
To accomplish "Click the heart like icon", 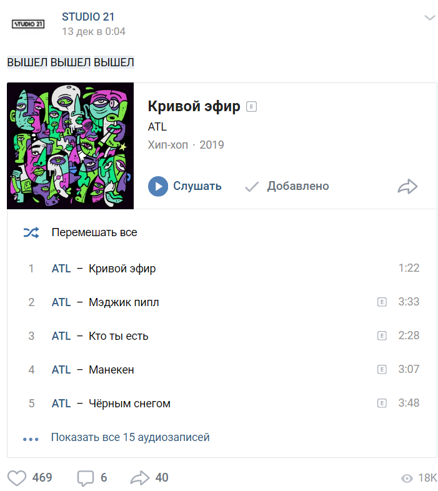I will click(17, 478).
